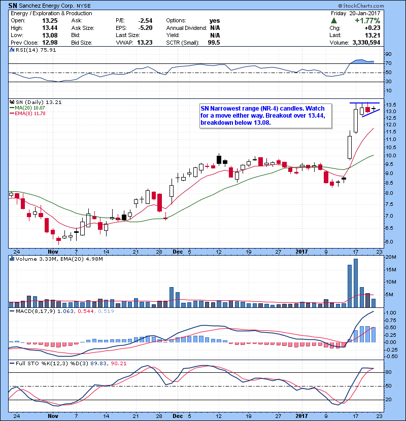Click the Chg value +0.23
This screenshot has height=421, width=406.
[373, 28]
